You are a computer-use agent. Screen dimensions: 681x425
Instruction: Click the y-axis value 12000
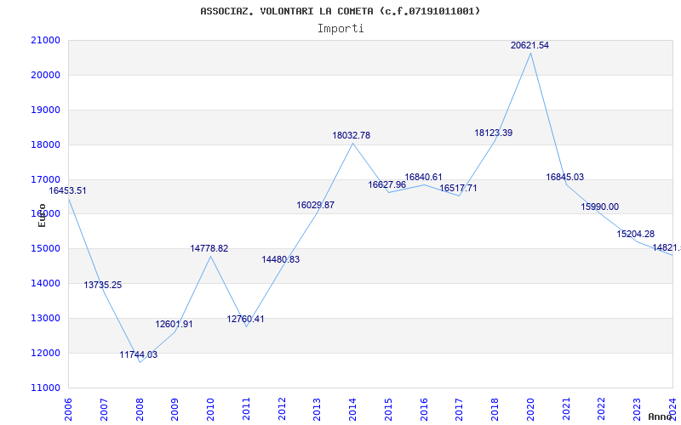(45, 353)
